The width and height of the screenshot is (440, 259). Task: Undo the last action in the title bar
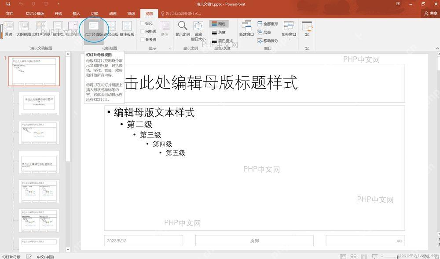[x=21, y=4]
